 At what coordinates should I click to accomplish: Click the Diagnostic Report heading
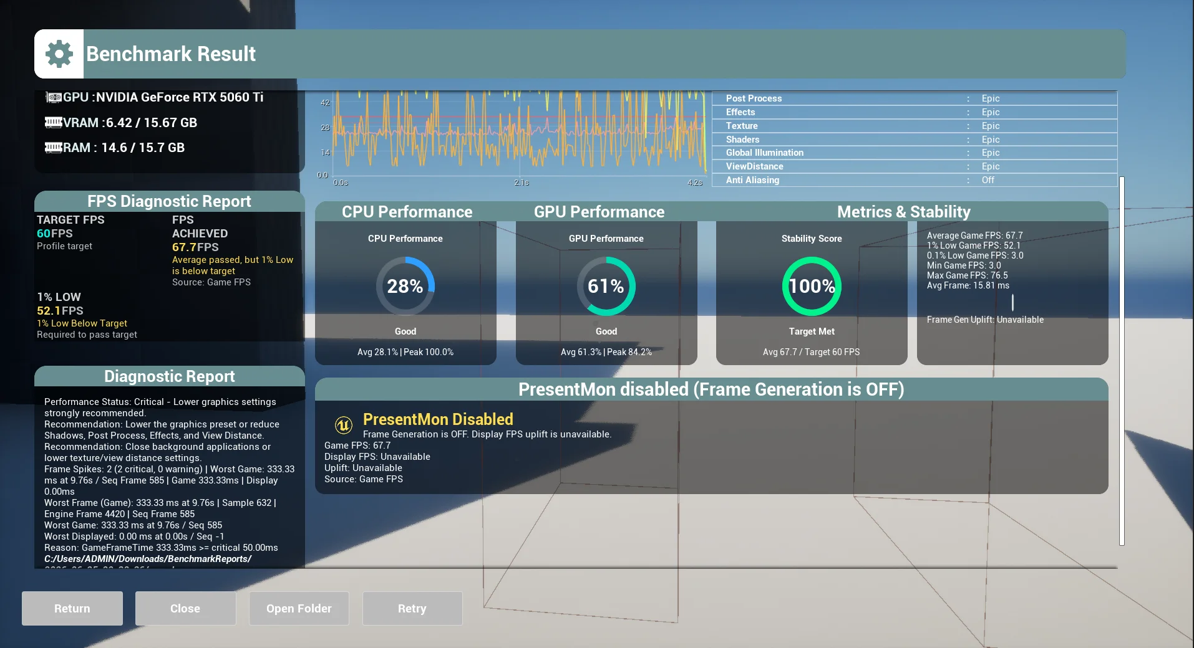pos(169,376)
